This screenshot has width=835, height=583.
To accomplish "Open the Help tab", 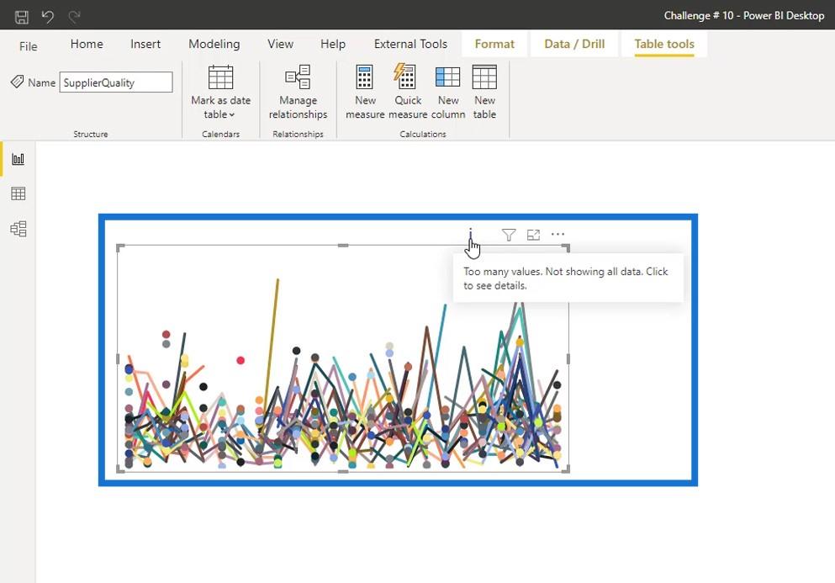I will point(333,45).
